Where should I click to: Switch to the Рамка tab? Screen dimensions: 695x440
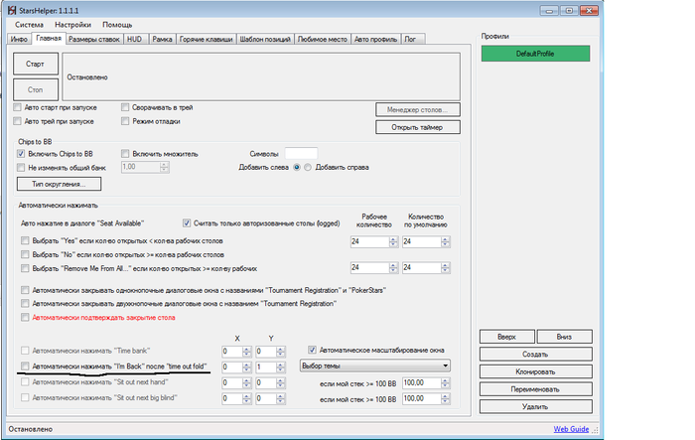click(x=162, y=39)
